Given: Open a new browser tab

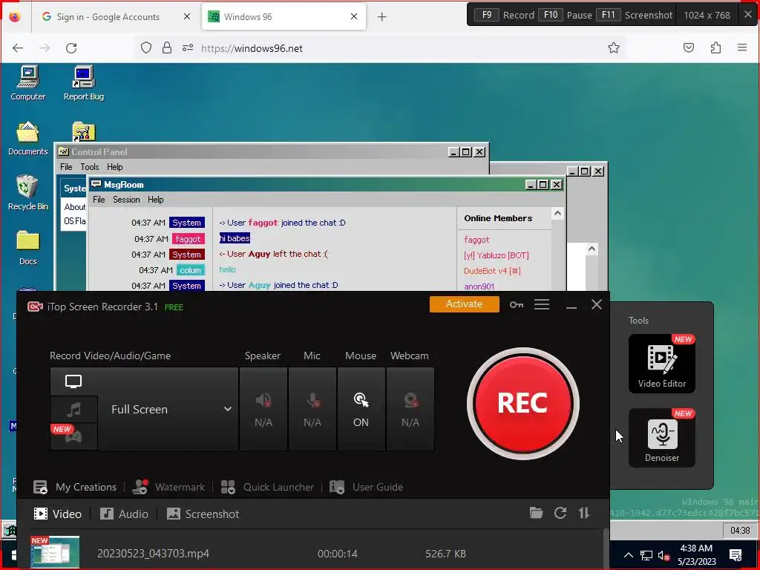Looking at the screenshot, I should coord(382,17).
